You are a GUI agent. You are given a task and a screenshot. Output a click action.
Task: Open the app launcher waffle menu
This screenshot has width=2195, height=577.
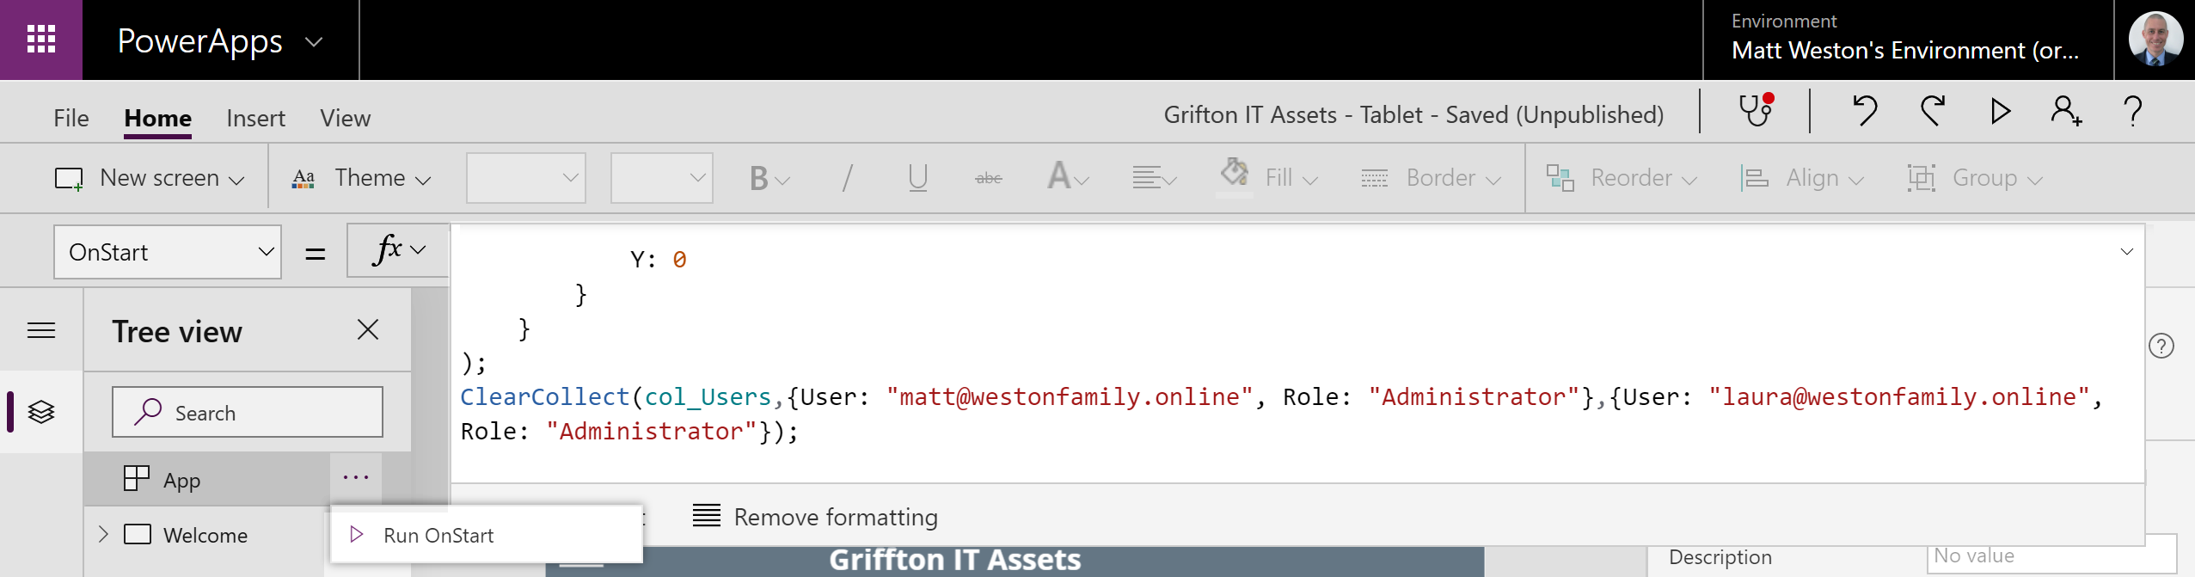[41, 40]
